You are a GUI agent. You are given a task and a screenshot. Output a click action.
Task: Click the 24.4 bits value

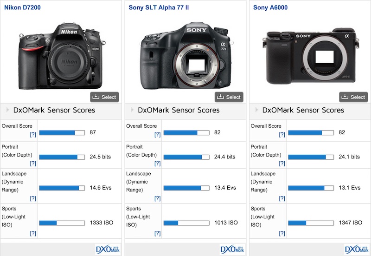pyautogui.click(x=225, y=157)
